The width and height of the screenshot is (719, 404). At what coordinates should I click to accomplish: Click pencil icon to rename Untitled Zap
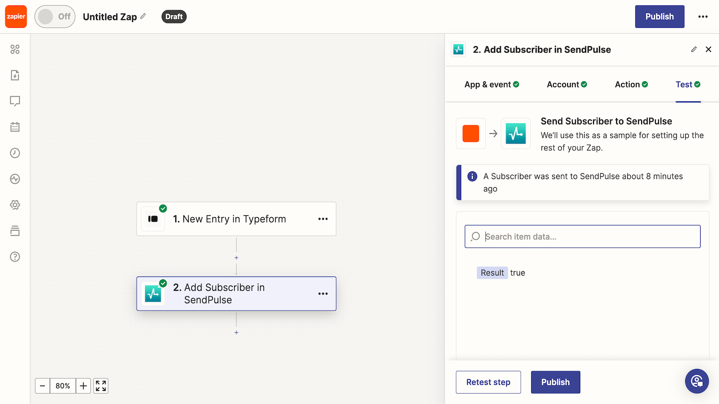pyautogui.click(x=143, y=16)
